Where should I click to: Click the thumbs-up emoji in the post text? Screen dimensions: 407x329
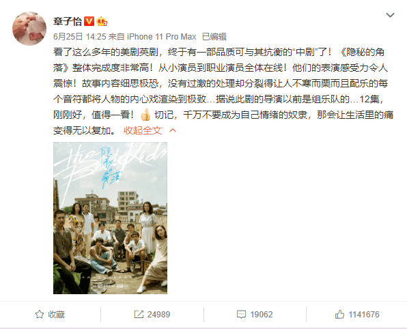coord(145,115)
